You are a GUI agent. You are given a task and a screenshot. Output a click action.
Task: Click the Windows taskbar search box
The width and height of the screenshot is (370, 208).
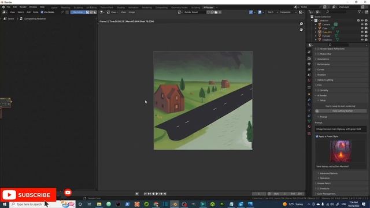(42, 204)
